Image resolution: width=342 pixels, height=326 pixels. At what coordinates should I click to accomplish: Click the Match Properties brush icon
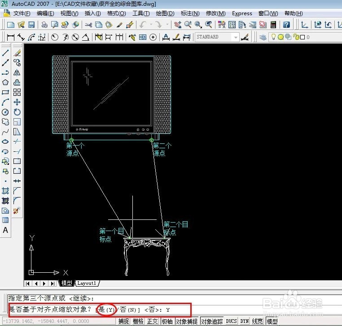(x=119, y=25)
